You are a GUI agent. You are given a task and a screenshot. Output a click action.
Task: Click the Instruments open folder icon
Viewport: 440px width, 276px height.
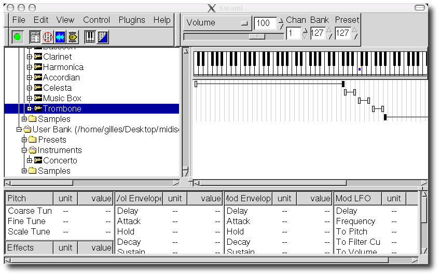[33, 150]
